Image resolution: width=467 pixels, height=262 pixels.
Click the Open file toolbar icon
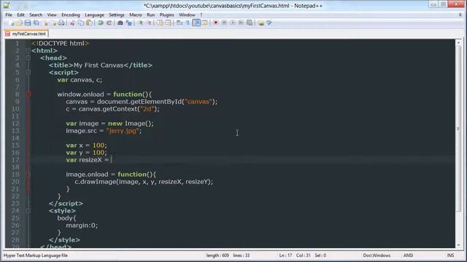click(x=20, y=23)
